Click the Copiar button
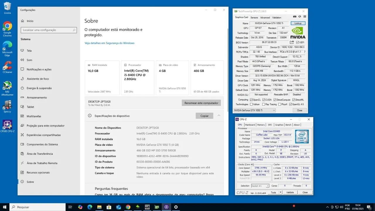Screen dimensions: 375x211 (204, 116)
